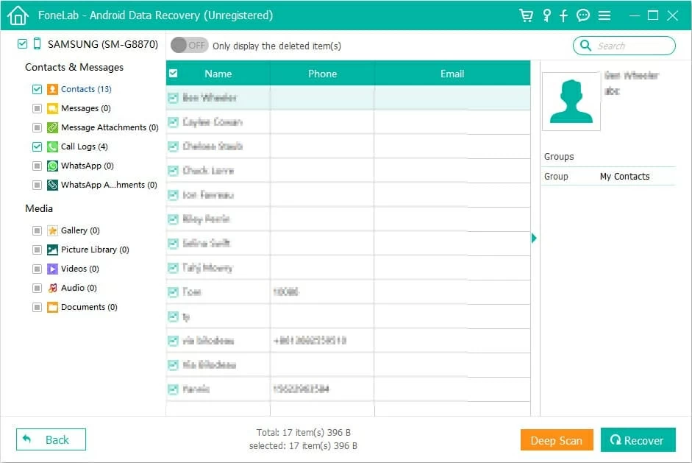Sort by the Phone column header
This screenshot has height=463, width=692.
322,74
